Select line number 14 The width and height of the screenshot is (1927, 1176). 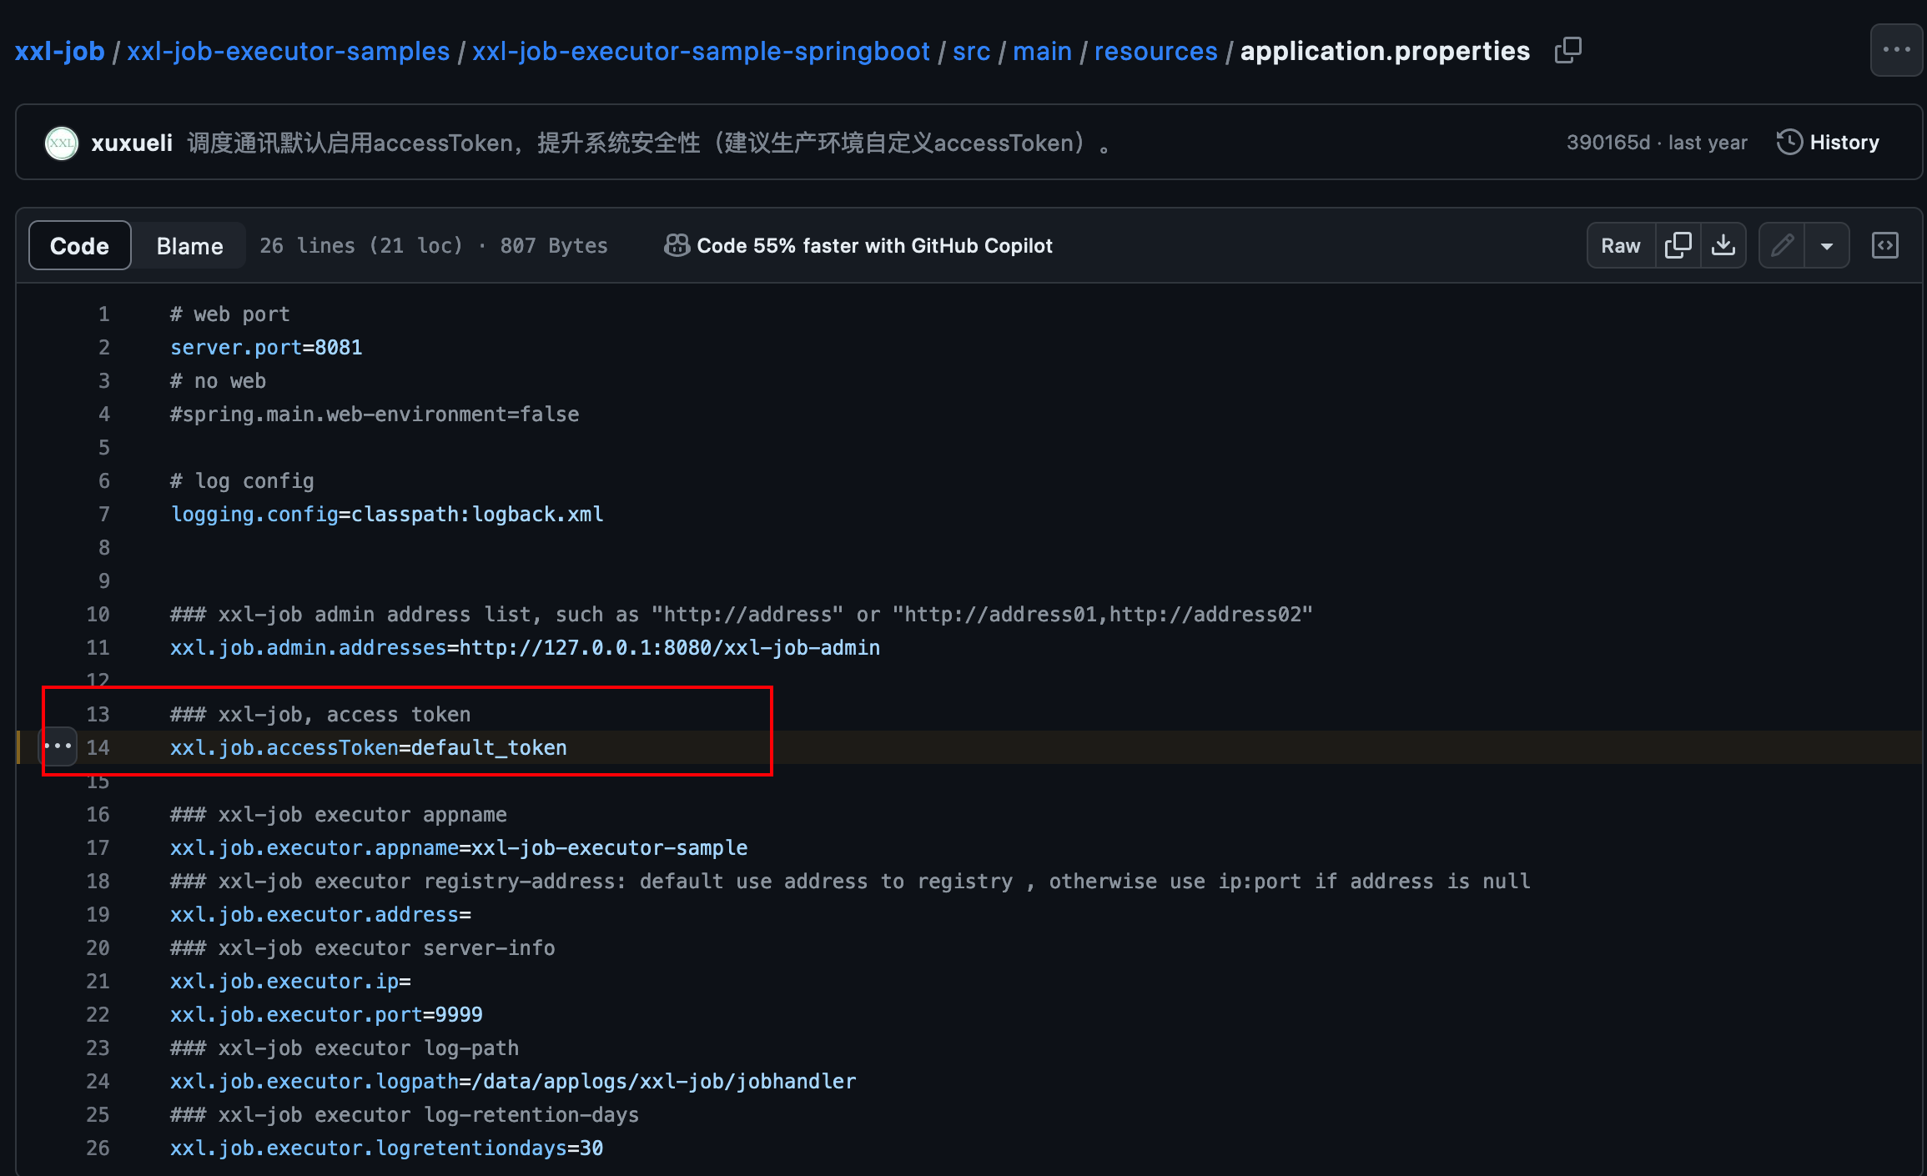(x=98, y=748)
